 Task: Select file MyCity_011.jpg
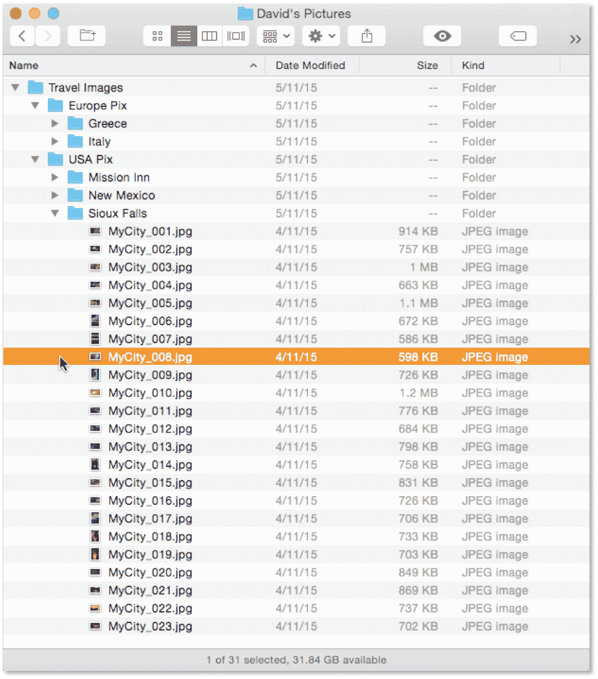point(296,411)
